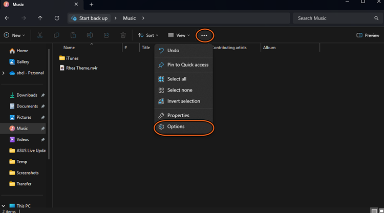Choose Select all from menu
This screenshot has height=213, width=384.
[183, 79]
